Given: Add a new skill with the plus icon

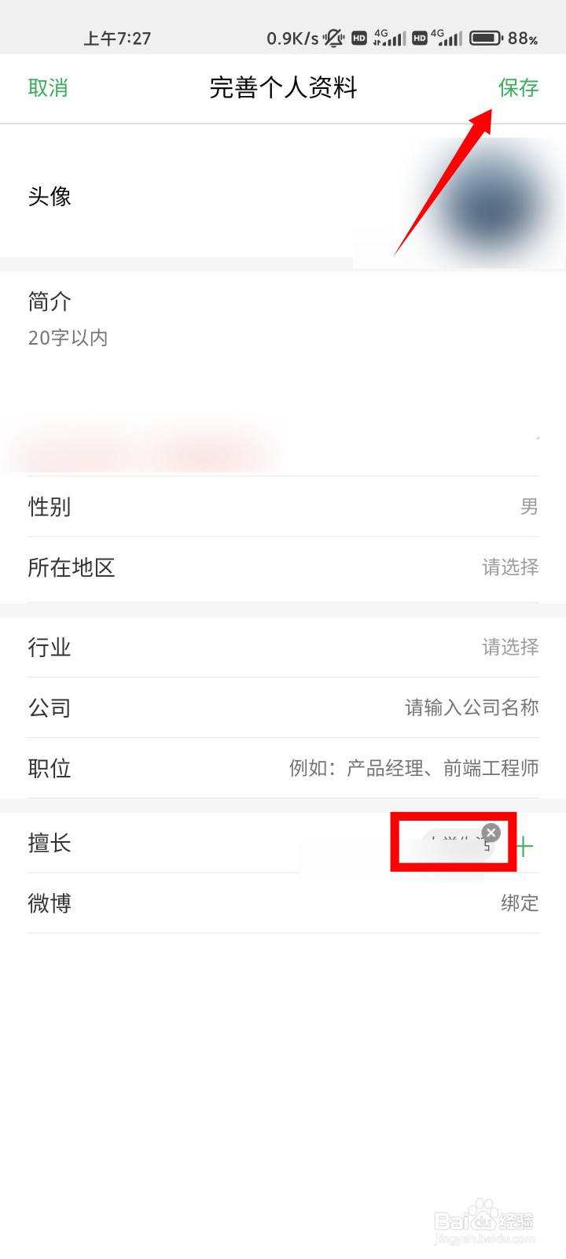Looking at the screenshot, I should pos(524,846).
